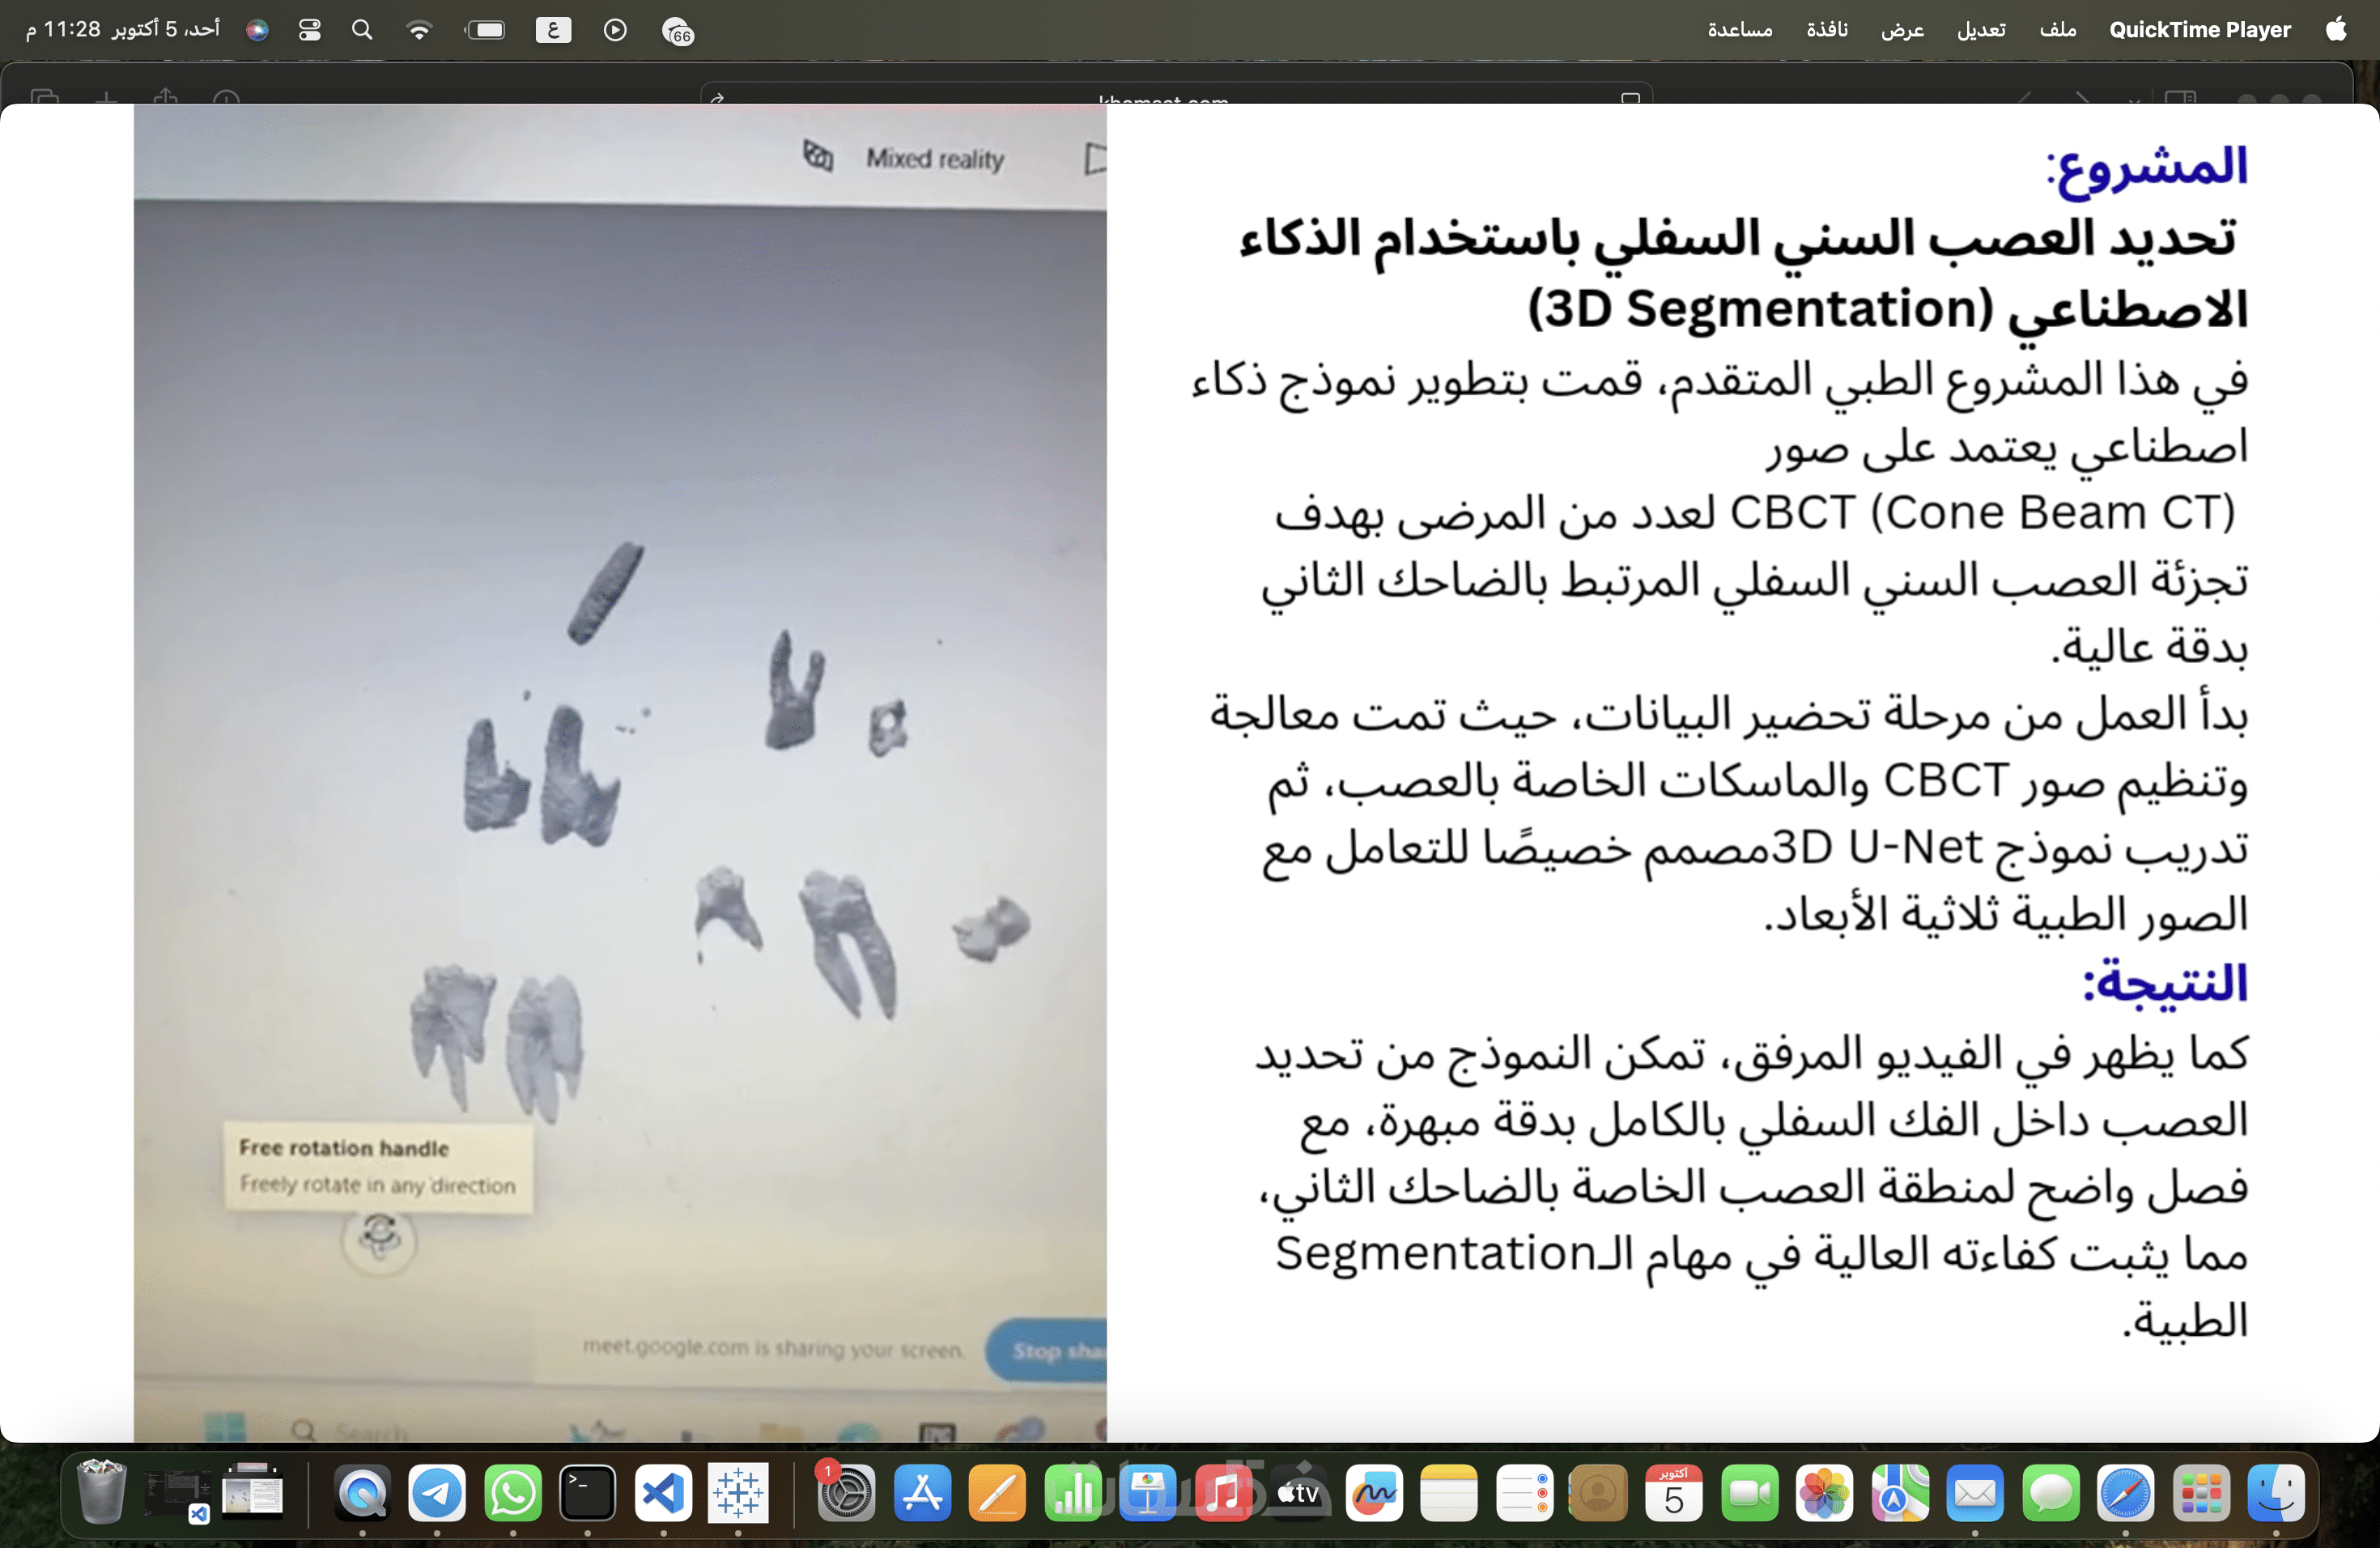Open Visual Studio Code from the Dock
Viewport: 2380px width, 1548px height.
(663, 1493)
